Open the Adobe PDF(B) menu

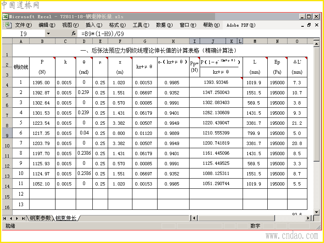241,25
